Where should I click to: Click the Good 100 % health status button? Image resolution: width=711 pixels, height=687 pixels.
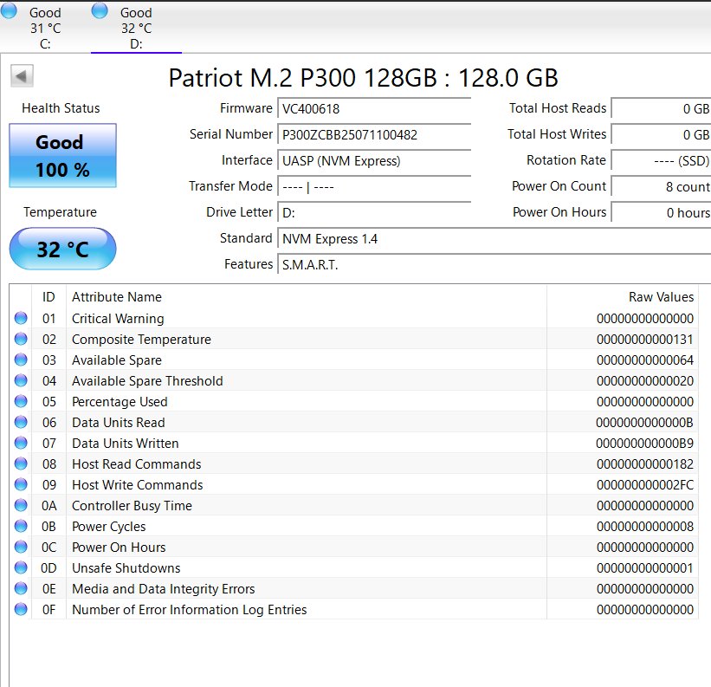pos(62,156)
